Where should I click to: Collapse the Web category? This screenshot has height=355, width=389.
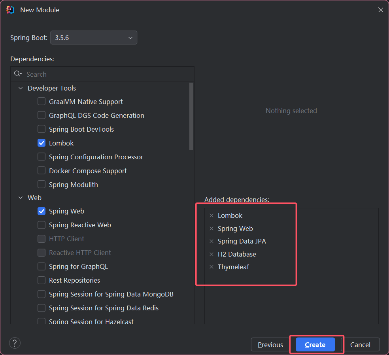coord(21,198)
